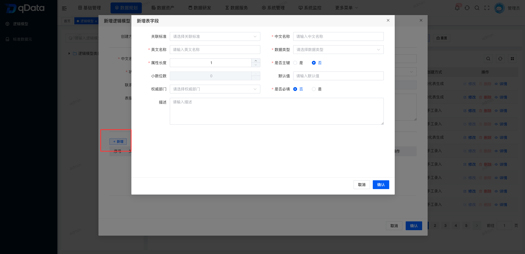Close the 新增逻辑模型 dialog
525x254 pixels.
click(x=421, y=20)
